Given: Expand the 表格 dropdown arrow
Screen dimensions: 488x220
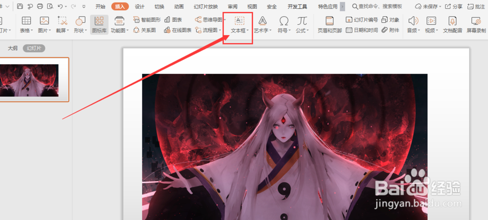Looking at the screenshot, I should click(x=32, y=30).
